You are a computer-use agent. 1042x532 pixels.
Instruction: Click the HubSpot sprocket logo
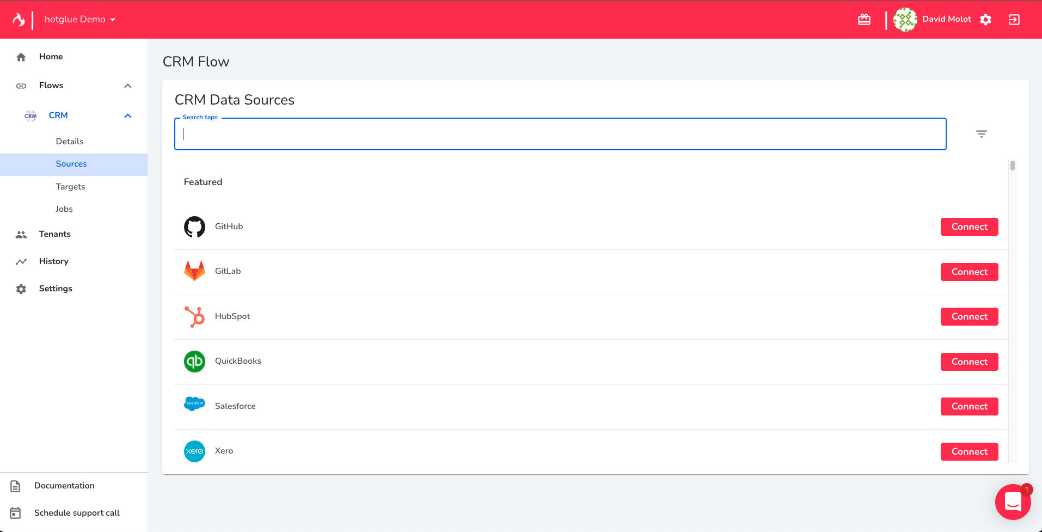[x=194, y=316]
